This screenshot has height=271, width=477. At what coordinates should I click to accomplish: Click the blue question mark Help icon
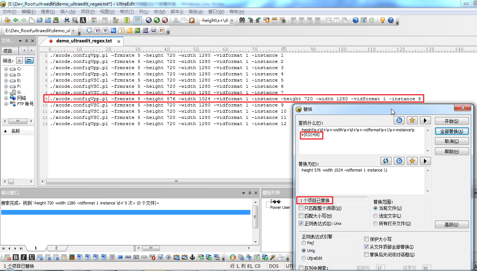pos(391,20)
